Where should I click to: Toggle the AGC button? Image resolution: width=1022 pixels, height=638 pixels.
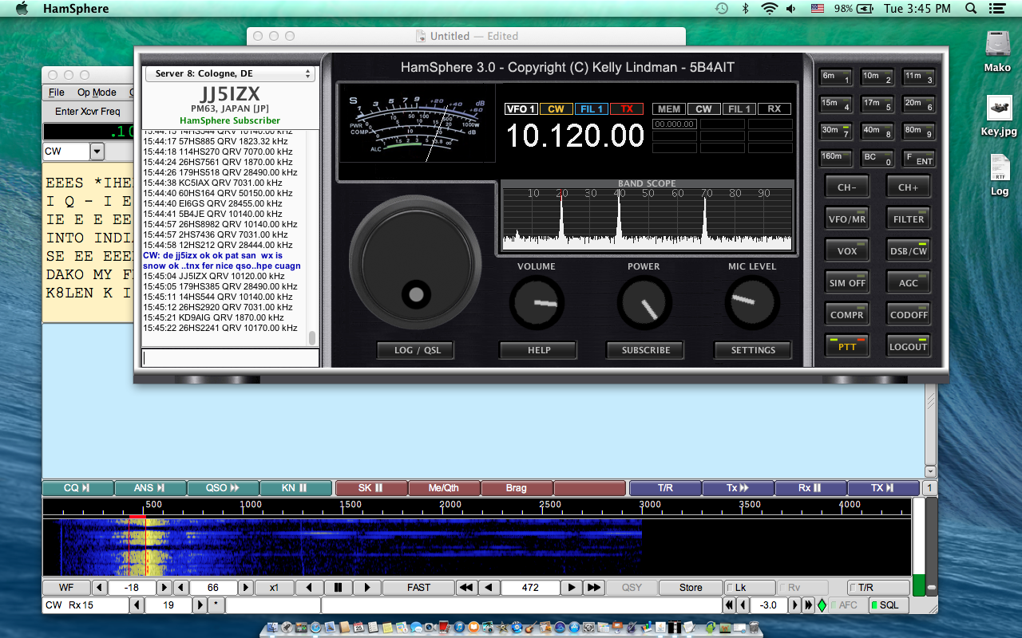tap(909, 282)
